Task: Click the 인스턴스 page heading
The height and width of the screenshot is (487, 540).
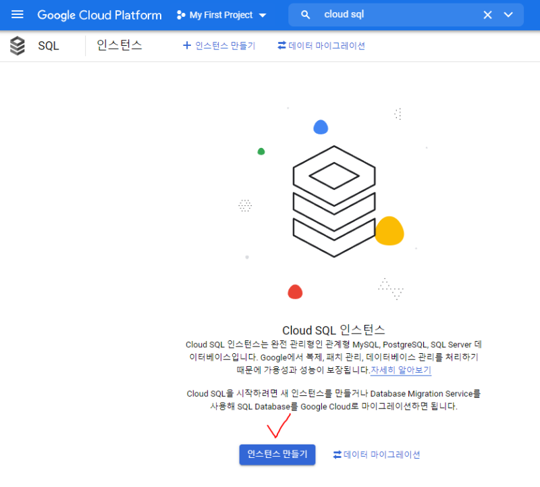Action: (119, 45)
